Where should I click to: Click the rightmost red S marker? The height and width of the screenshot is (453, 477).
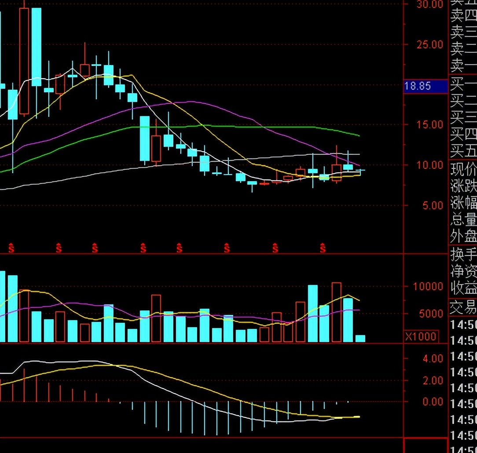(323, 248)
